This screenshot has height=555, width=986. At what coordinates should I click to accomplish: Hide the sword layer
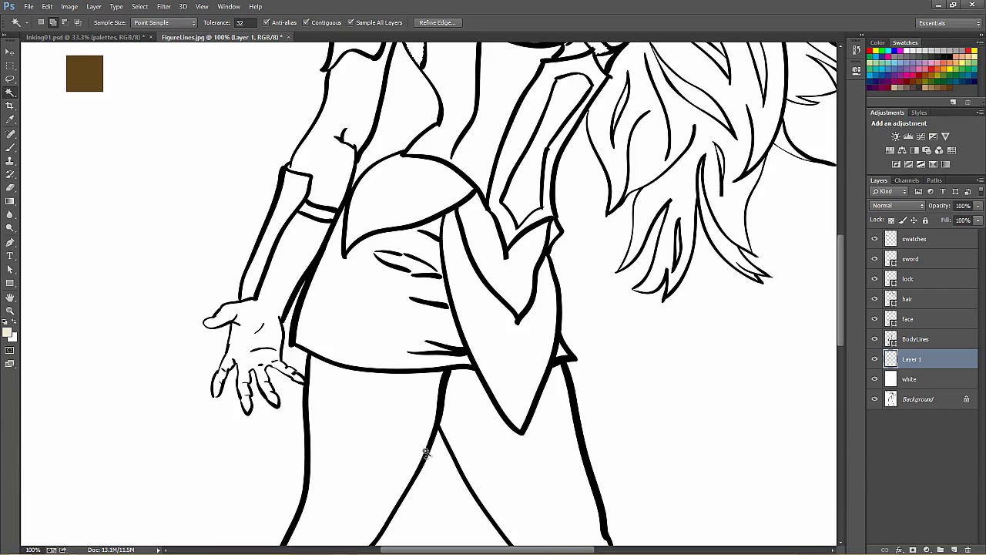(x=874, y=259)
